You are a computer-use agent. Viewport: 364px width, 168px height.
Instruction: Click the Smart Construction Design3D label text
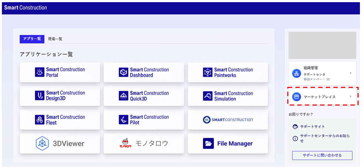(x=66, y=96)
